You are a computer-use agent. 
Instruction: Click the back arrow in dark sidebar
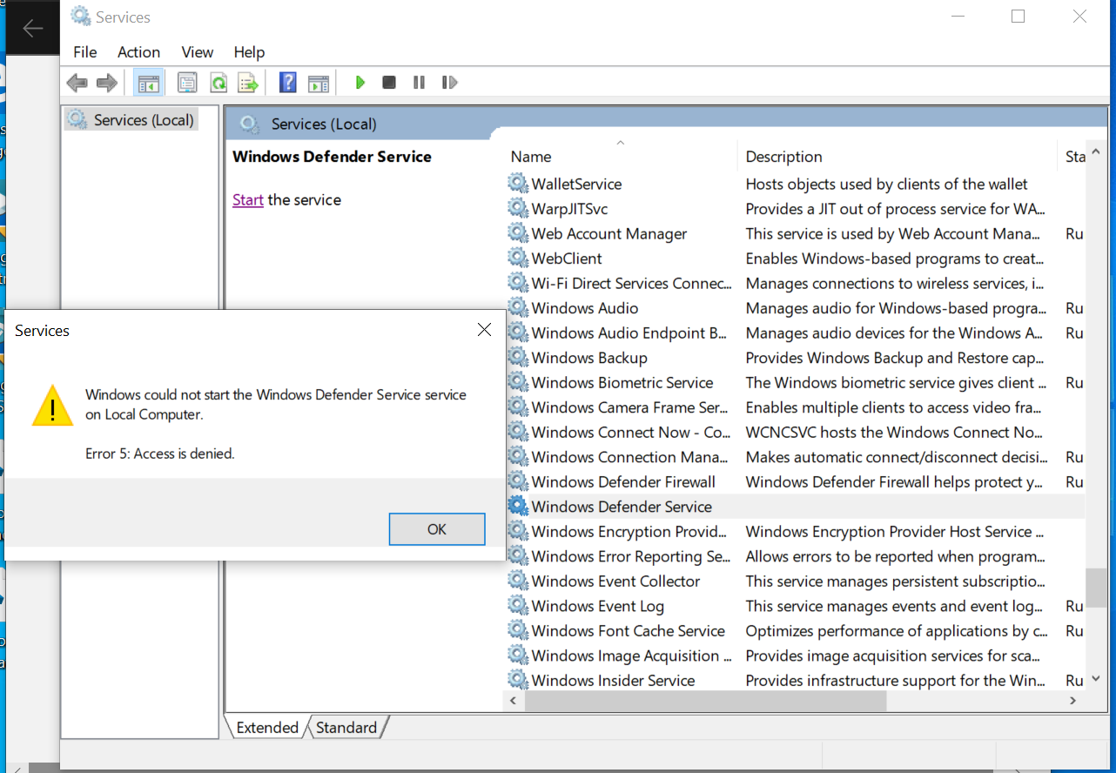(x=33, y=29)
